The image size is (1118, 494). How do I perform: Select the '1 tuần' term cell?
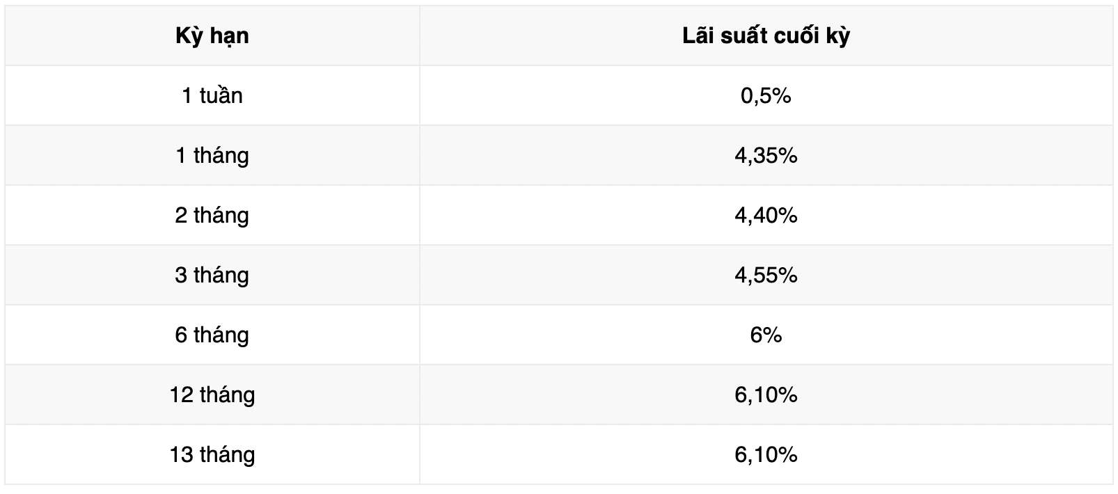212,95
